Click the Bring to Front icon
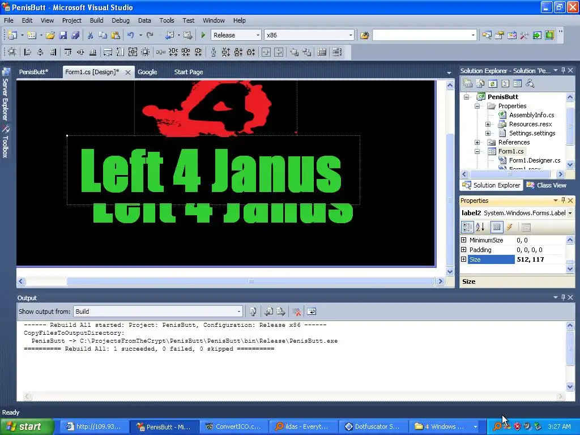The width and height of the screenshot is (580, 435). 294,52
